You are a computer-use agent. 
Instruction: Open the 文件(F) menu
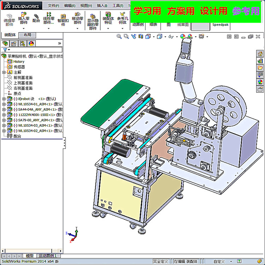(53, 6)
